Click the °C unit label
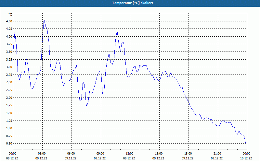The image size is (260, 162). coord(10,15)
